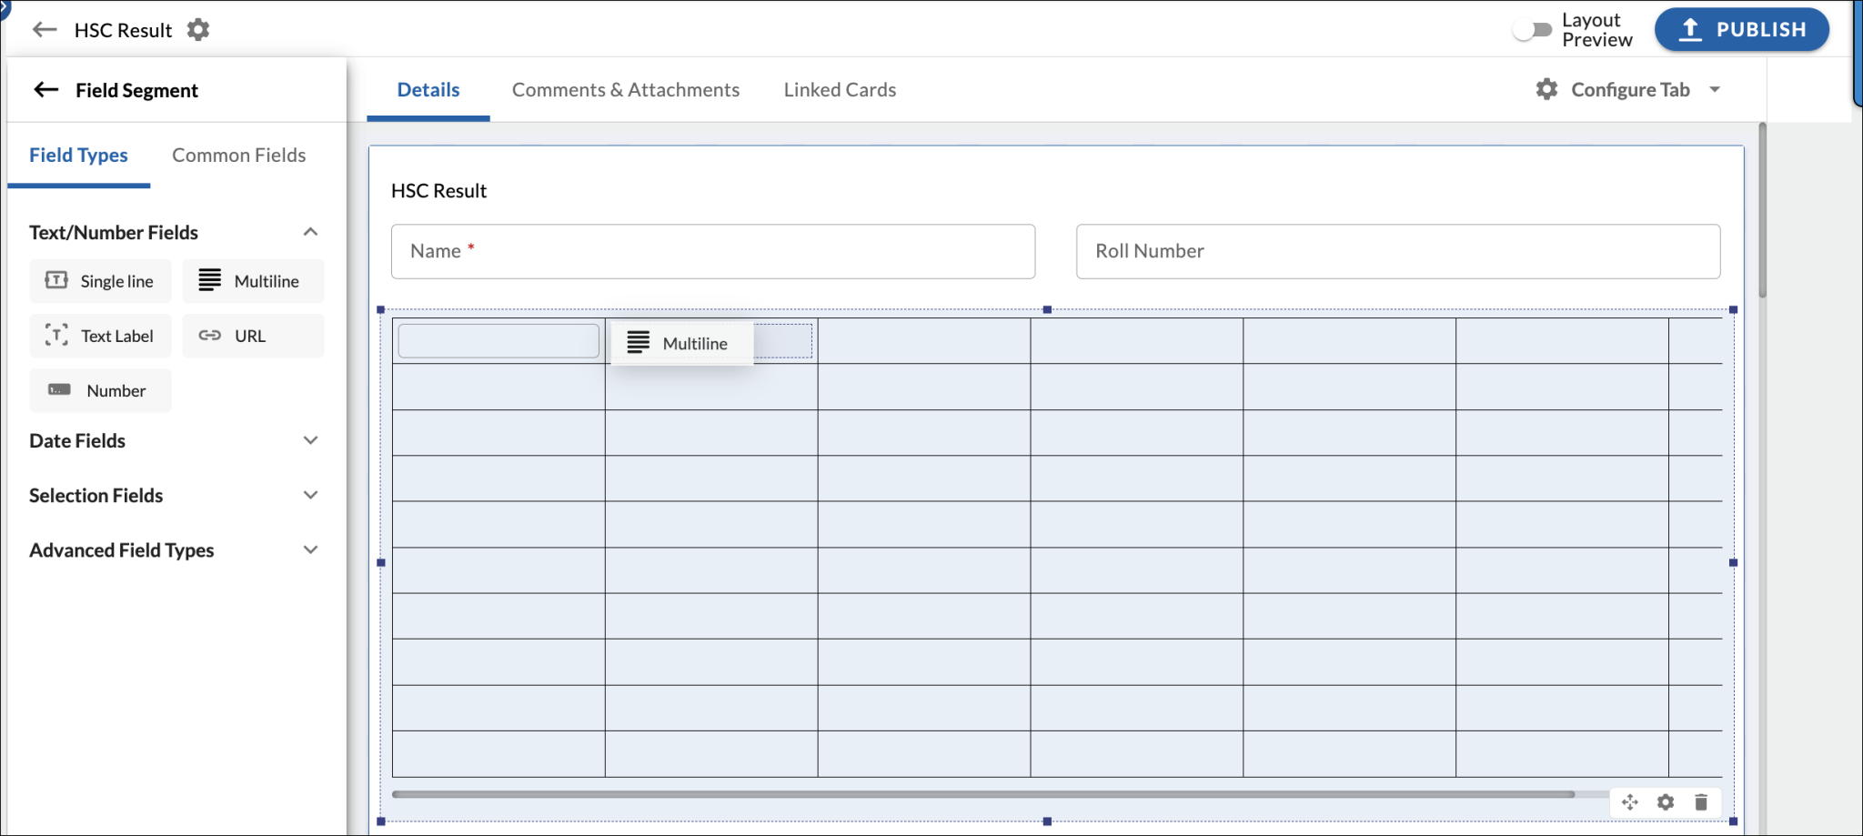Add a URL field

coord(253,336)
